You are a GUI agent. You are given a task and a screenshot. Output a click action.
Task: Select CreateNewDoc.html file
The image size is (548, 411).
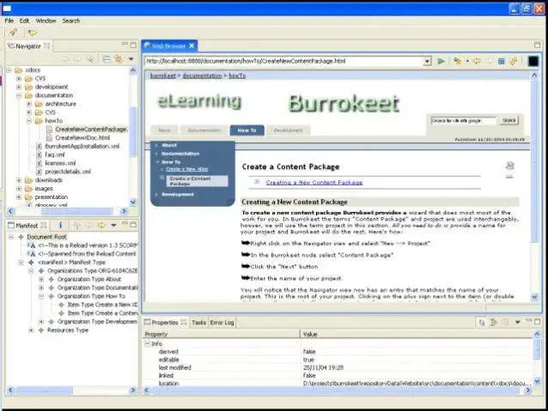[x=82, y=138]
